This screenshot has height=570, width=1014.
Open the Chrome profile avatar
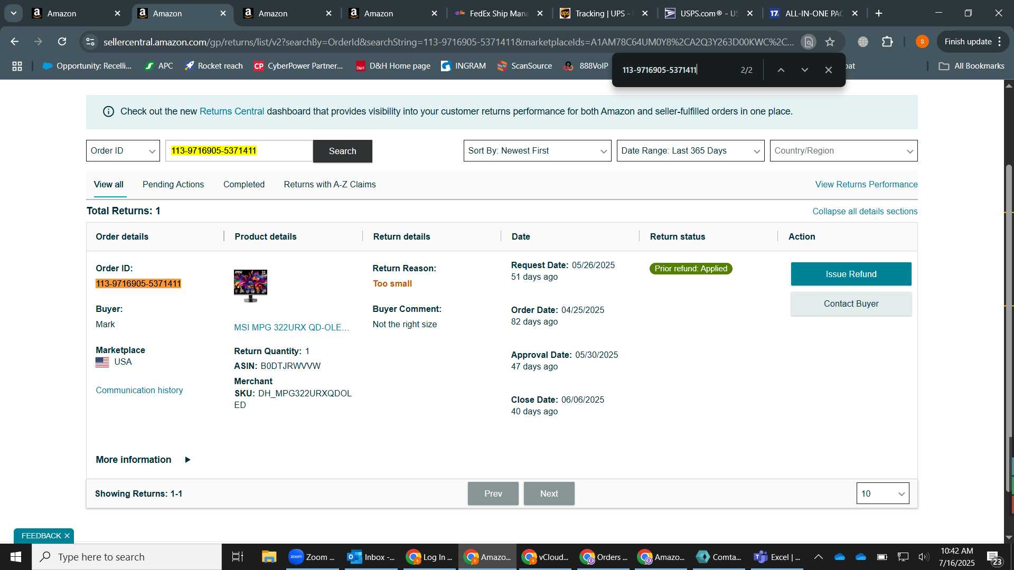922,42
